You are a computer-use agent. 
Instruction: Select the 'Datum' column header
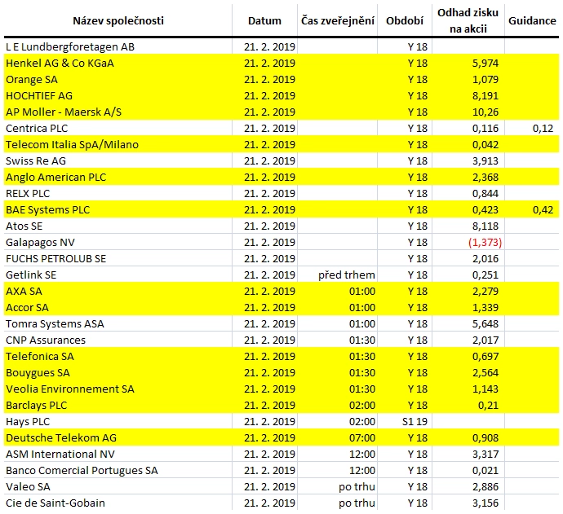point(264,21)
